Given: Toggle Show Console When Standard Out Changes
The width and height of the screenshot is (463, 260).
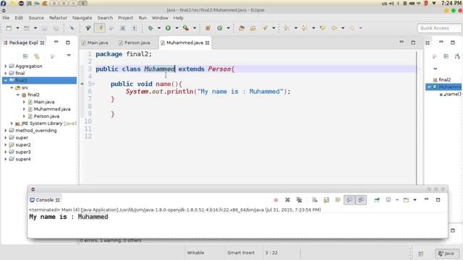Looking at the screenshot, I should pos(349,200).
